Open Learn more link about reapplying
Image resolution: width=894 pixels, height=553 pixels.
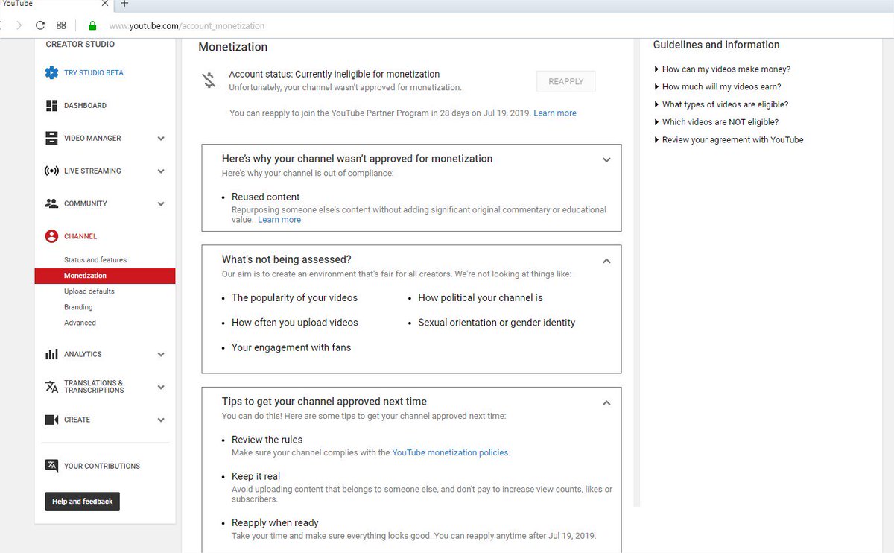pos(555,113)
